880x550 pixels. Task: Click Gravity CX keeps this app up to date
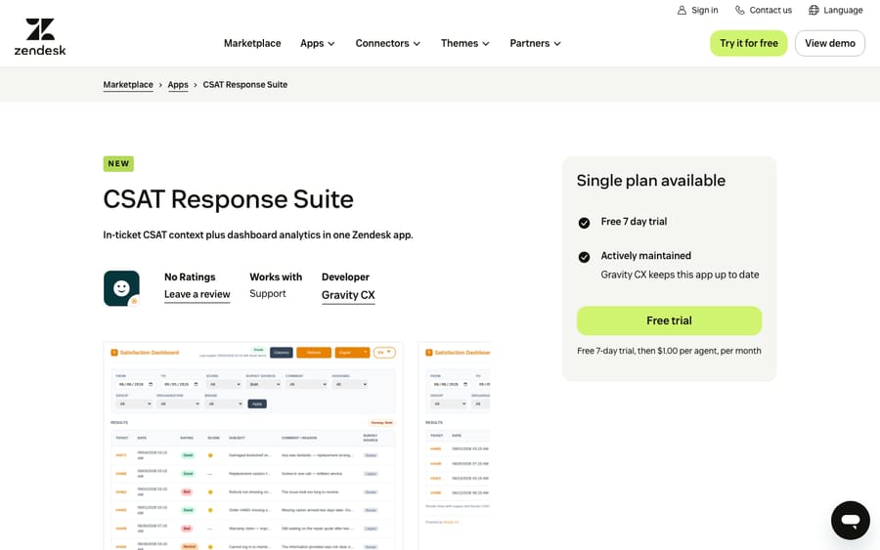point(680,275)
